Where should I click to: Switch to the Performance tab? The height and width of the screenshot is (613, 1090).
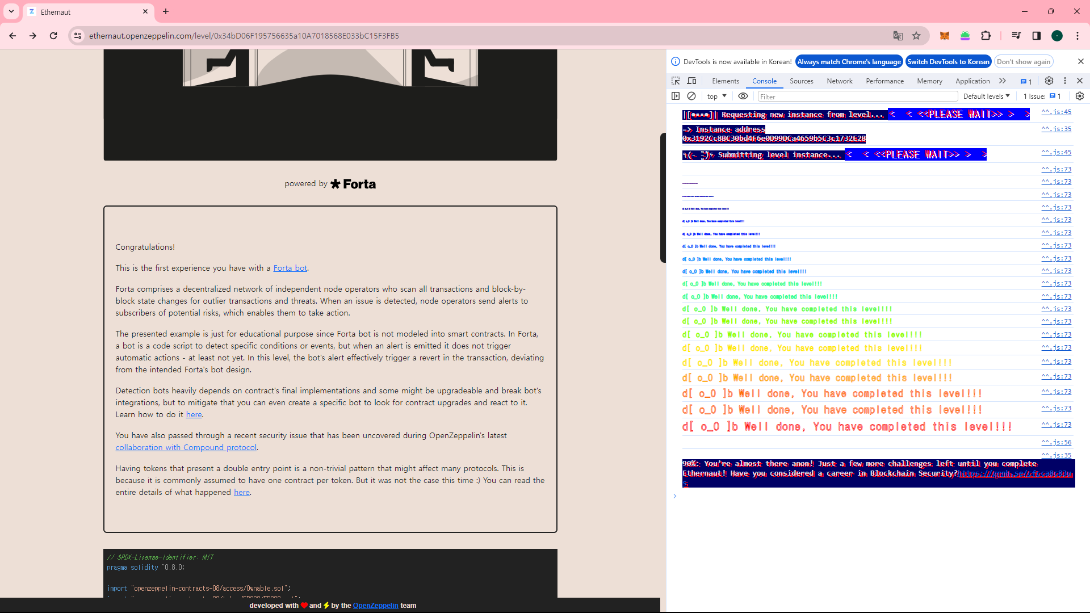pos(885,81)
